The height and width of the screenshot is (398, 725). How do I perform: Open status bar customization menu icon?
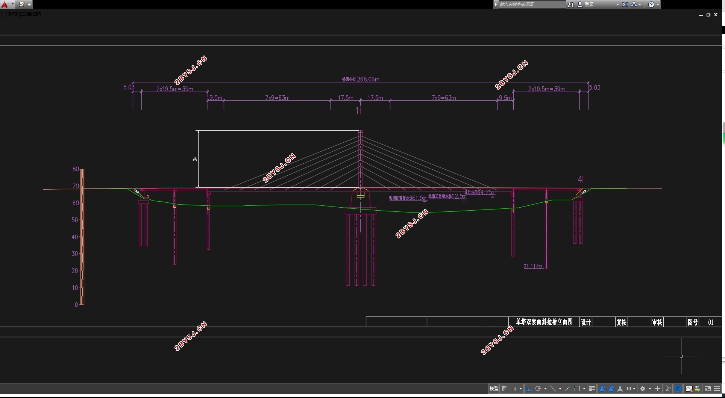(717, 389)
